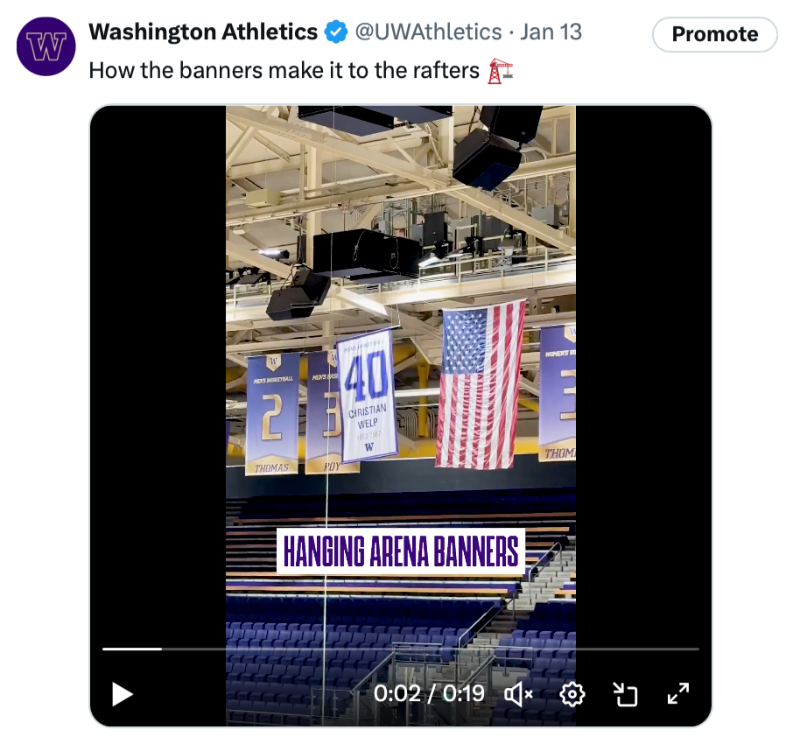The width and height of the screenshot is (786, 744).
Task: Open the post text about banners
Action: click(x=285, y=70)
